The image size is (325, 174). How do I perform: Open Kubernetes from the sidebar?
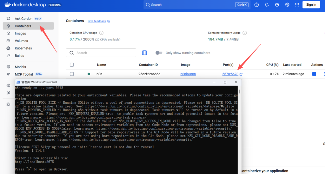coord(23,48)
